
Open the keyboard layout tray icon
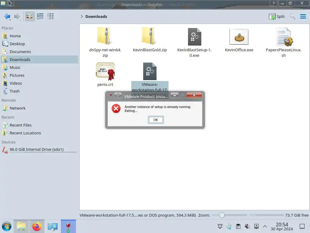(256, 226)
